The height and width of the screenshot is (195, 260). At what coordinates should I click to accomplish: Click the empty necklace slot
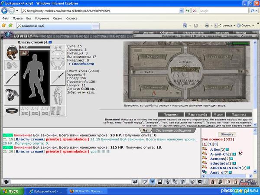click(58, 52)
